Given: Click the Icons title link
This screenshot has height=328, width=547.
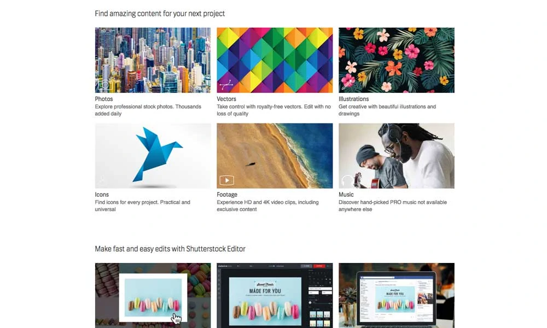Looking at the screenshot, I should pos(102,195).
